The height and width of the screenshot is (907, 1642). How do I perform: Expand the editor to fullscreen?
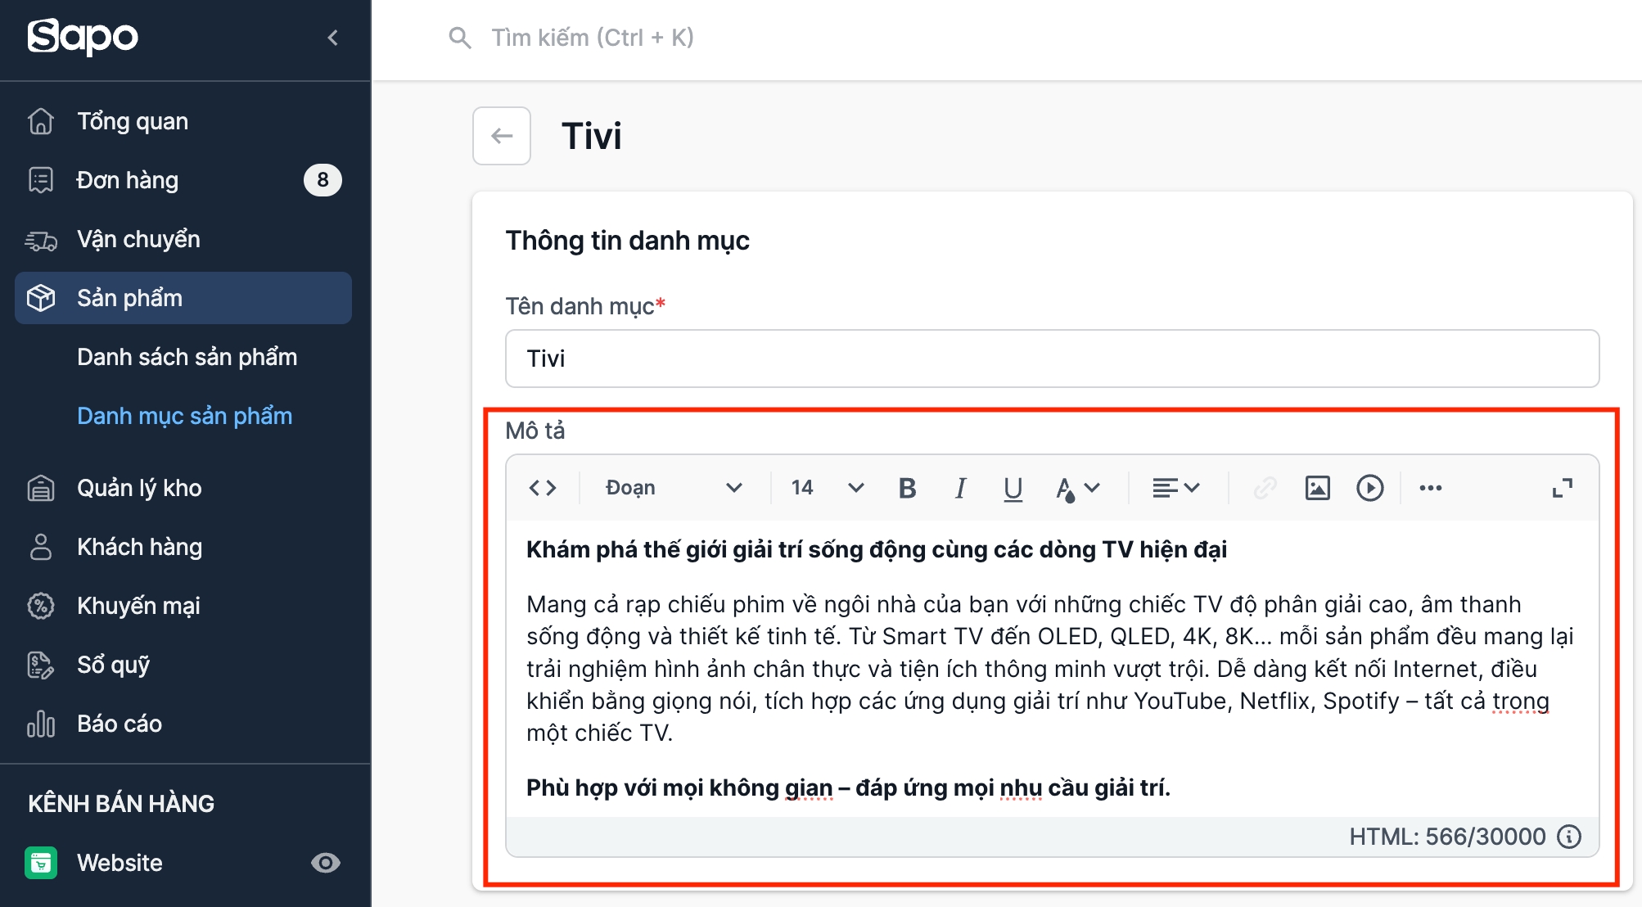[1562, 488]
